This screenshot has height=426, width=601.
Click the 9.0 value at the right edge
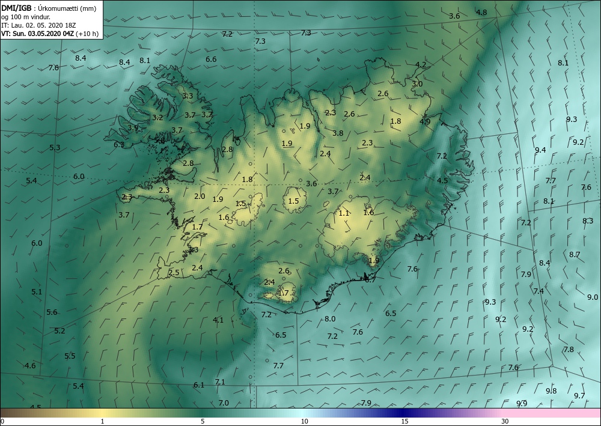coord(593,297)
